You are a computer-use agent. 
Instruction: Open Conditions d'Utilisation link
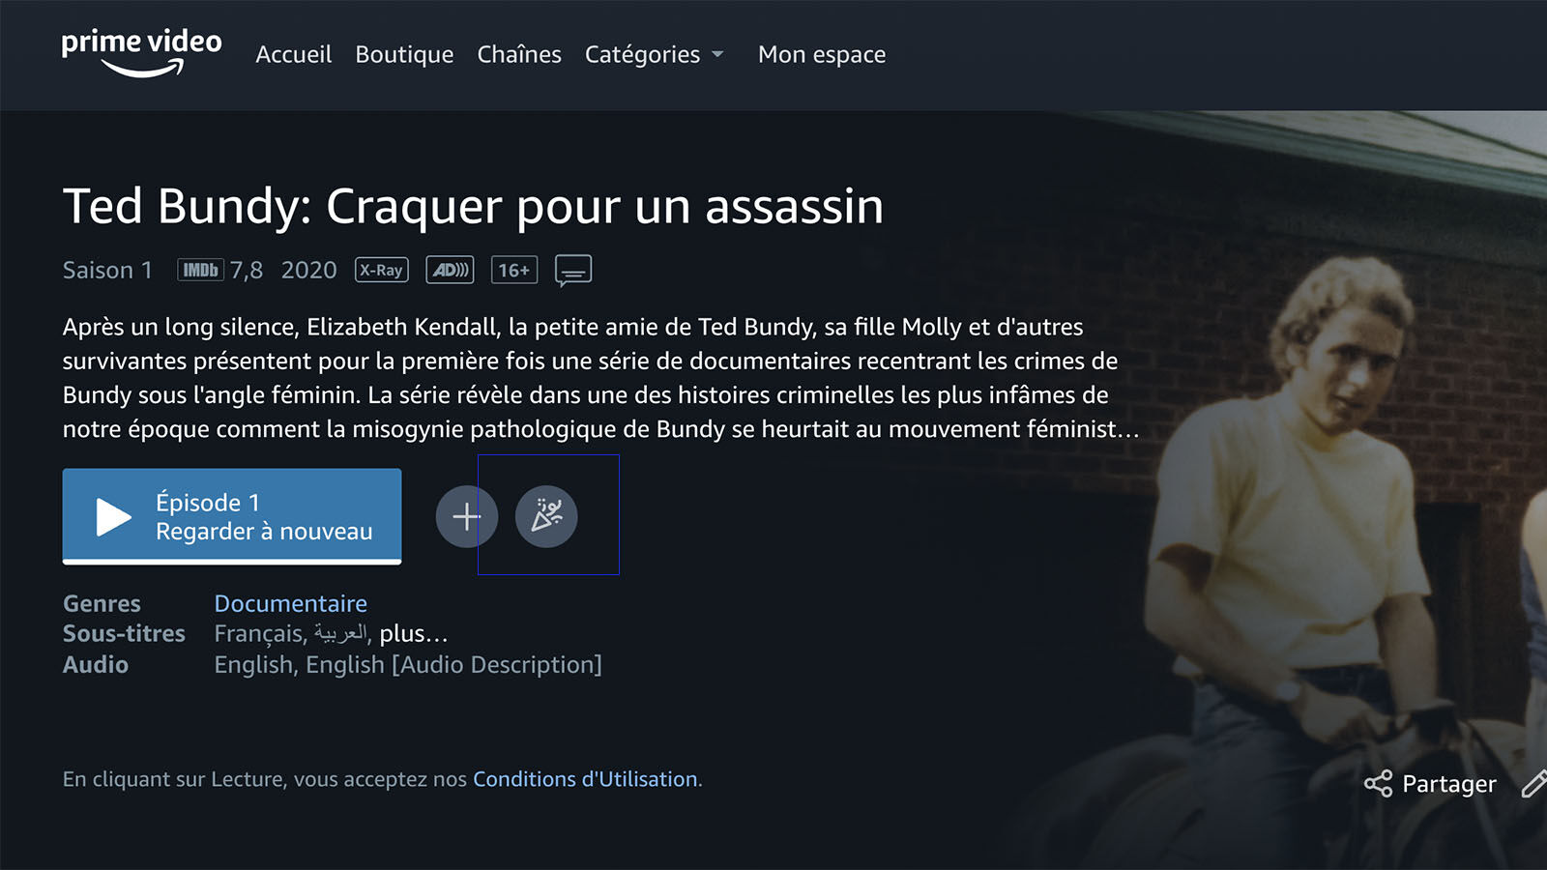pos(585,779)
